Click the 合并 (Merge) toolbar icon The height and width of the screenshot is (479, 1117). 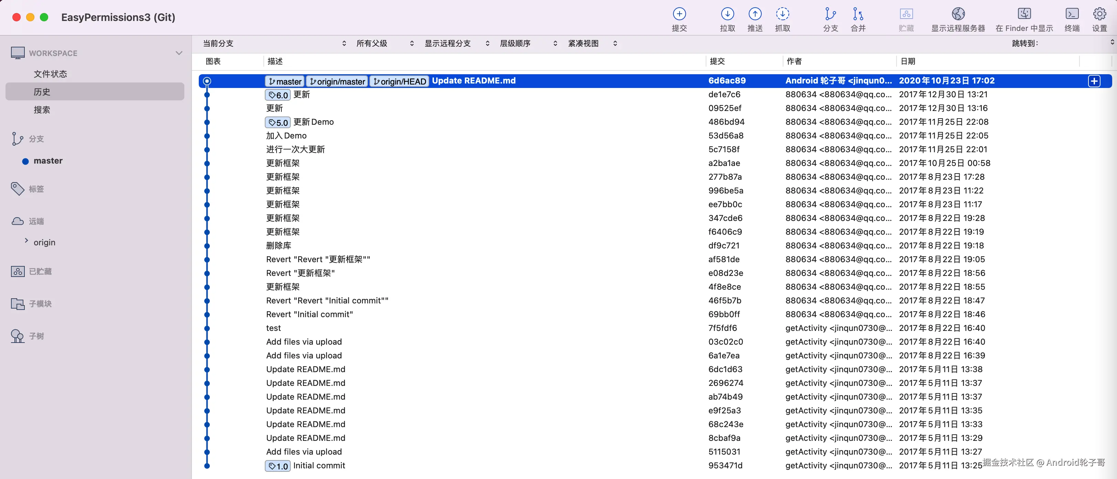858,14
